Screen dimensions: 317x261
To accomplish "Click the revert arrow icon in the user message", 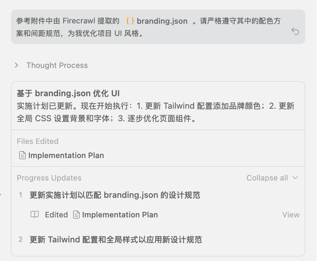I will pos(295,31).
